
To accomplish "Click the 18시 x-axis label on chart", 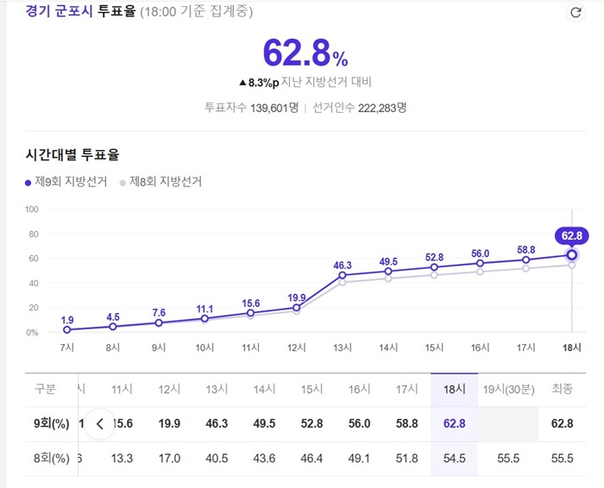I will click(x=571, y=347).
